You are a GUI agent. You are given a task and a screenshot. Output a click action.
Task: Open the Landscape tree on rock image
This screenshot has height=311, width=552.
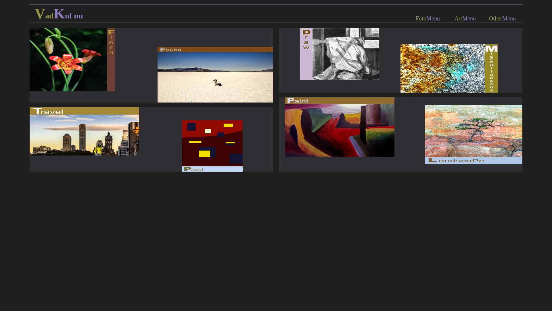(x=474, y=131)
